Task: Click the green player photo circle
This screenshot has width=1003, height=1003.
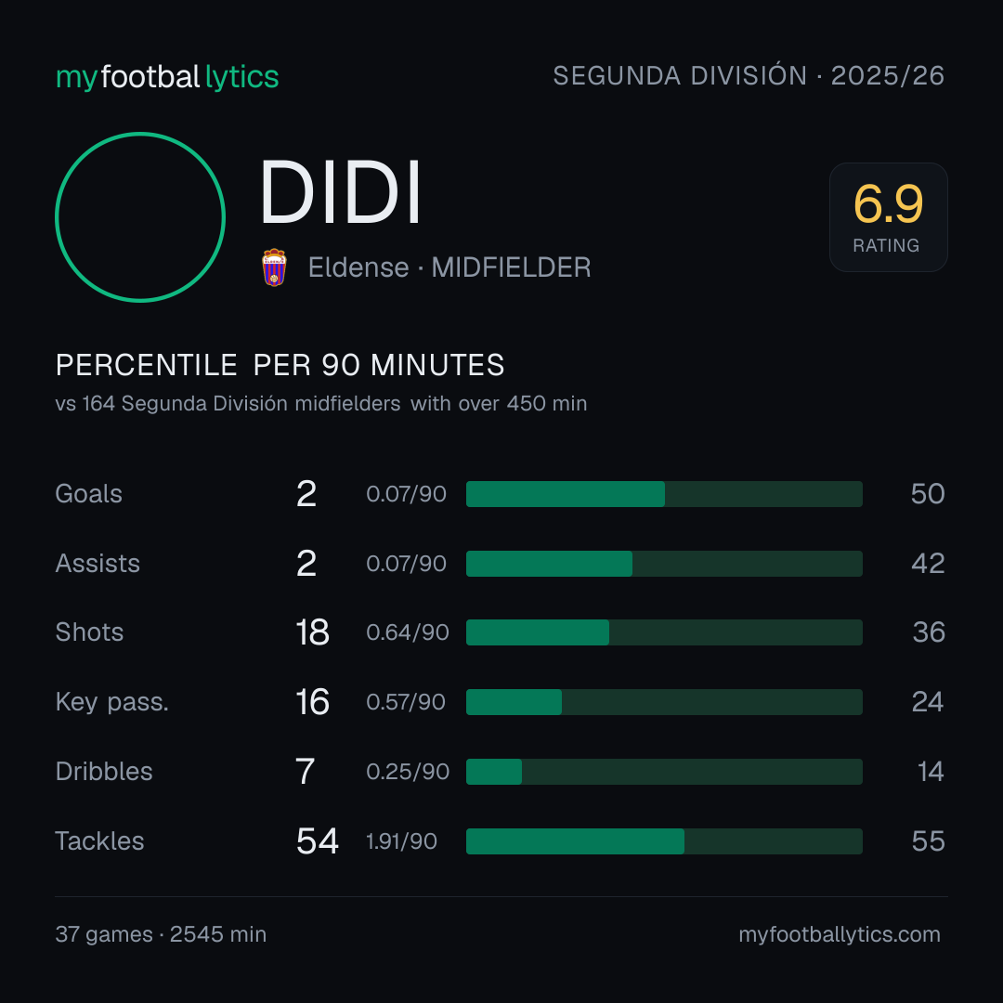Action: pos(140,217)
